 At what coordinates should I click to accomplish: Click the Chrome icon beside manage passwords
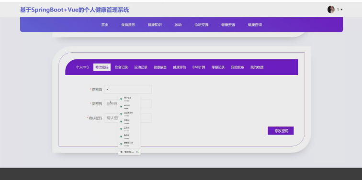[x=121, y=152]
